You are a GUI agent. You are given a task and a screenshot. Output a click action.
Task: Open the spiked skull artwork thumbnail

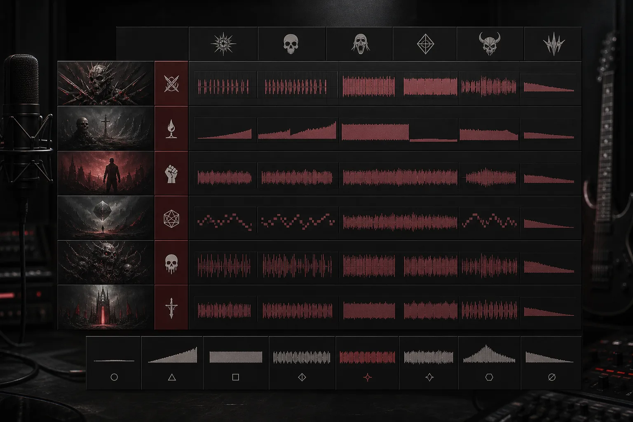105,83
